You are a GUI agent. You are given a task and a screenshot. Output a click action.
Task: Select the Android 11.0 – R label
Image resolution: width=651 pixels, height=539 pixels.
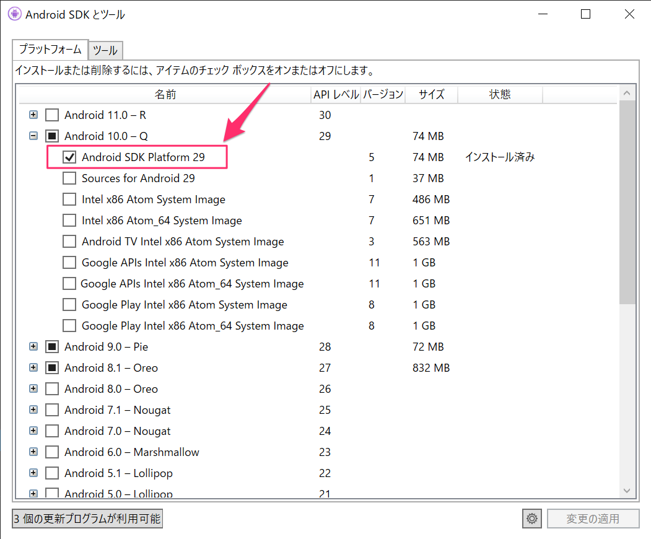105,115
